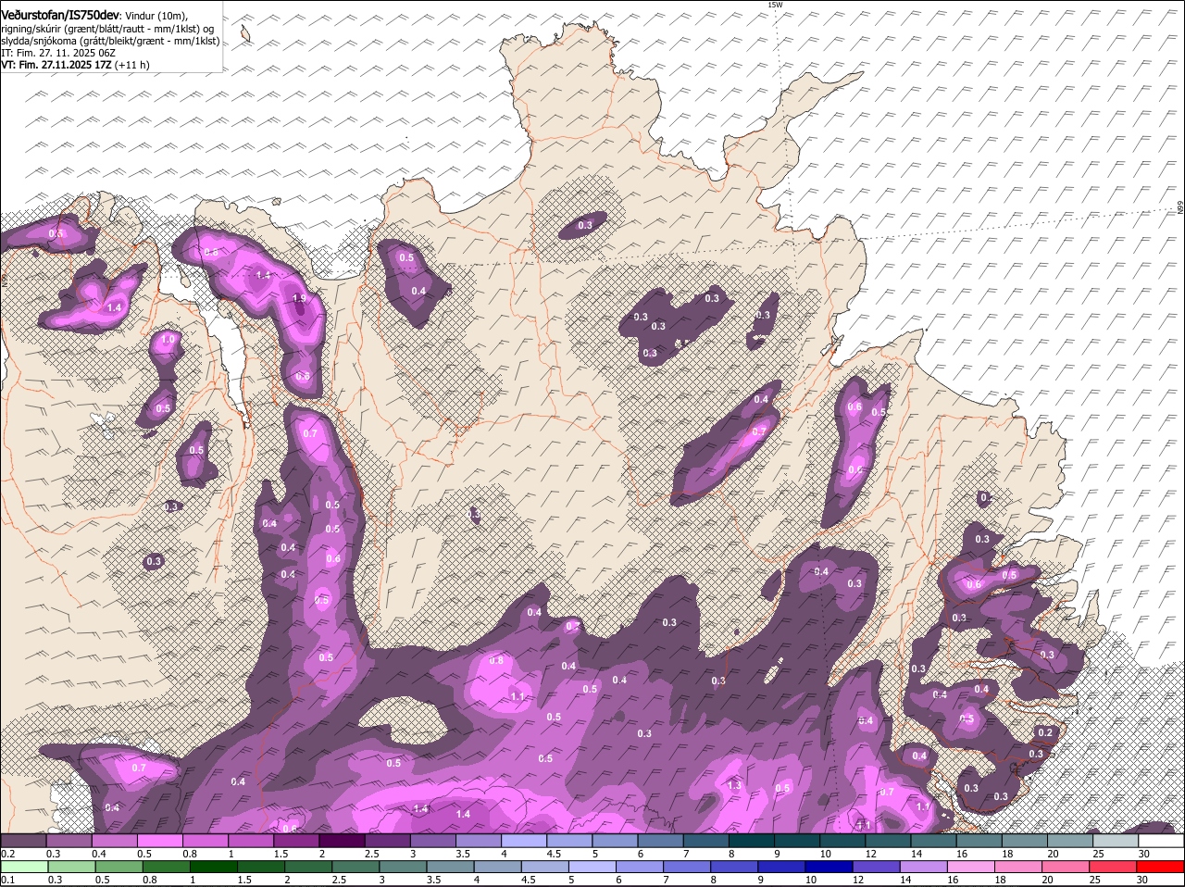The image size is (1185, 887).
Task: Click the bold Veðurstofan/IS750dev title
Action: [x=60, y=16]
